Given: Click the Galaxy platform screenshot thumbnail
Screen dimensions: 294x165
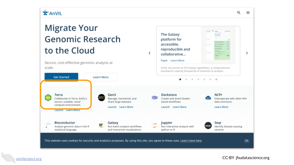Looking at the screenshot, I should coord(218,45).
